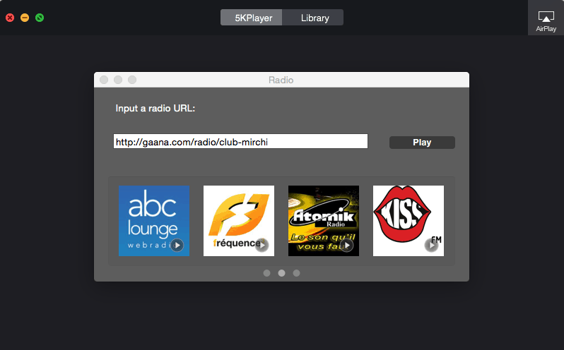Close the Radio dialog window
Screen dimensions: 564x350
point(104,80)
